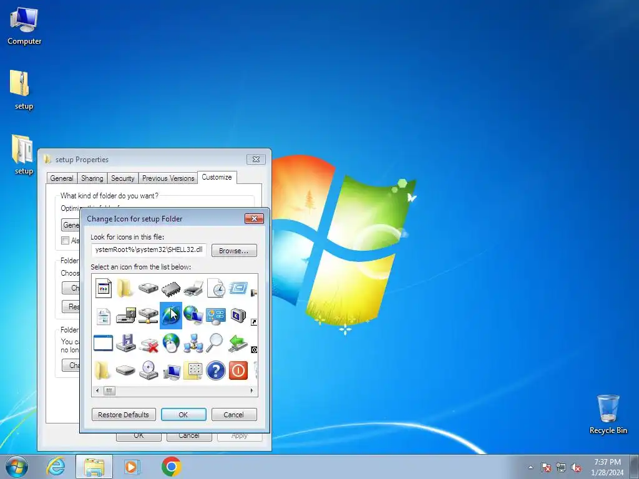The image size is (639, 479).
Task: Select the blank blue window icon
Action: coord(103,343)
